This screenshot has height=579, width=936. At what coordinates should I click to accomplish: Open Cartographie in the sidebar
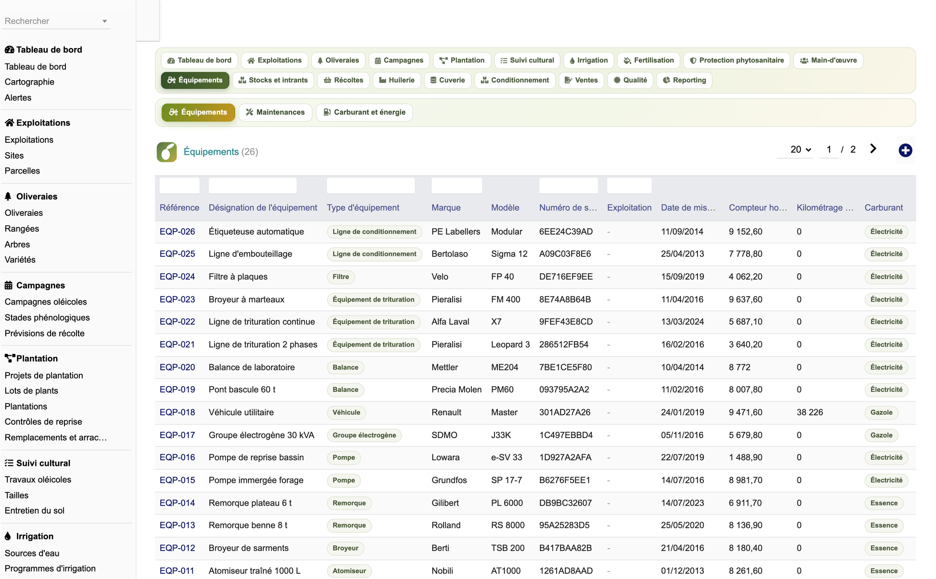pos(29,82)
